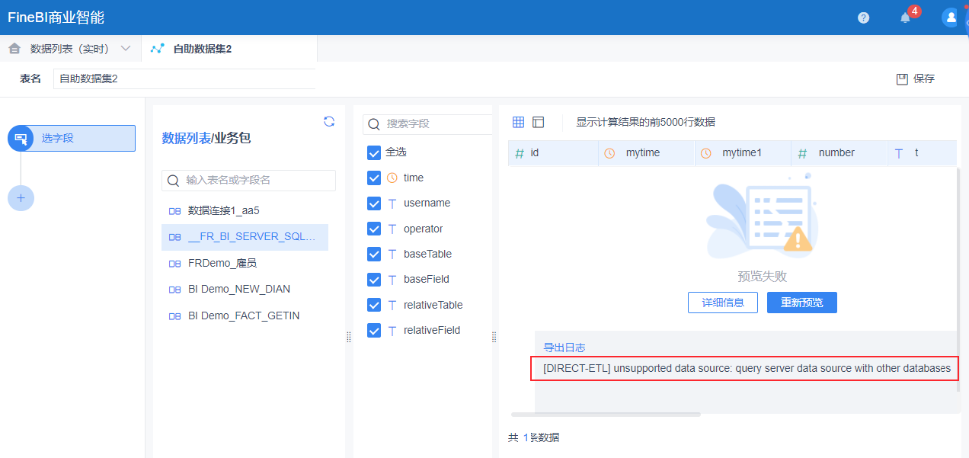Screen dimensions: 969x458
Task: Click the horizontal scrollbar under preview
Action: tap(606, 415)
